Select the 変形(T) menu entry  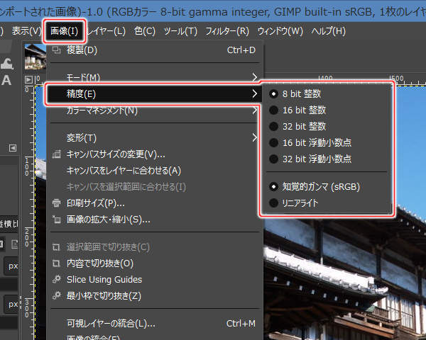[x=154, y=137]
